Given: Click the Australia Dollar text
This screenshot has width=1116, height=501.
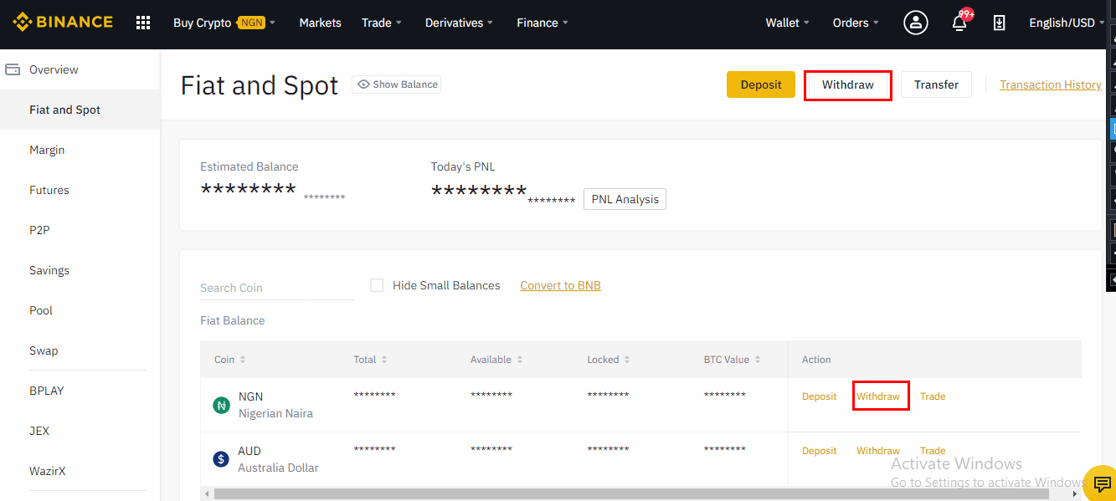Looking at the screenshot, I should (x=278, y=468).
